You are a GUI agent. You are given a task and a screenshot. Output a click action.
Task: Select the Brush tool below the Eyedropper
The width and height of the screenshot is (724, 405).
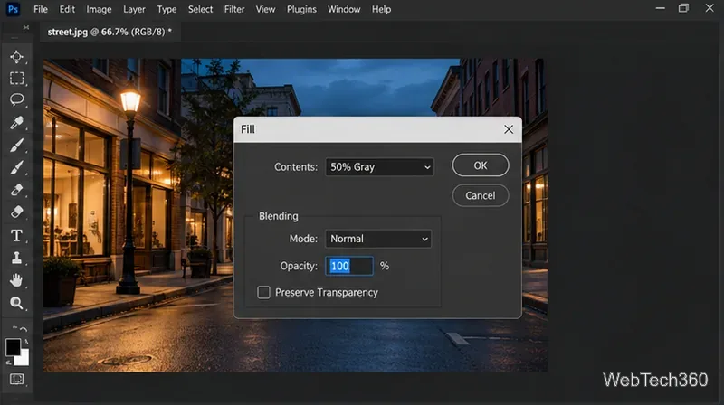(16, 145)
